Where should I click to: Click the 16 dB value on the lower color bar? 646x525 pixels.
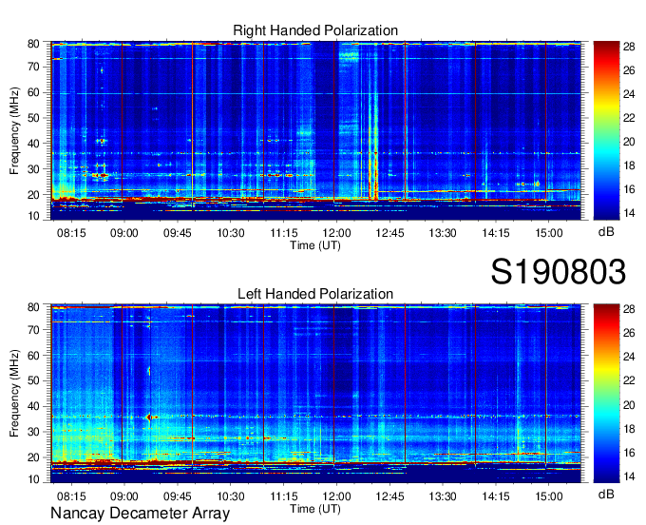(x=629, y=453)
